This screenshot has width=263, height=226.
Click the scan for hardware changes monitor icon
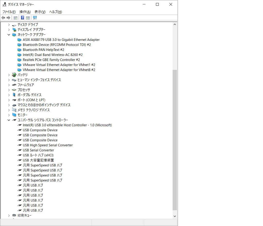pyautogui.click(x=35, y=18)
